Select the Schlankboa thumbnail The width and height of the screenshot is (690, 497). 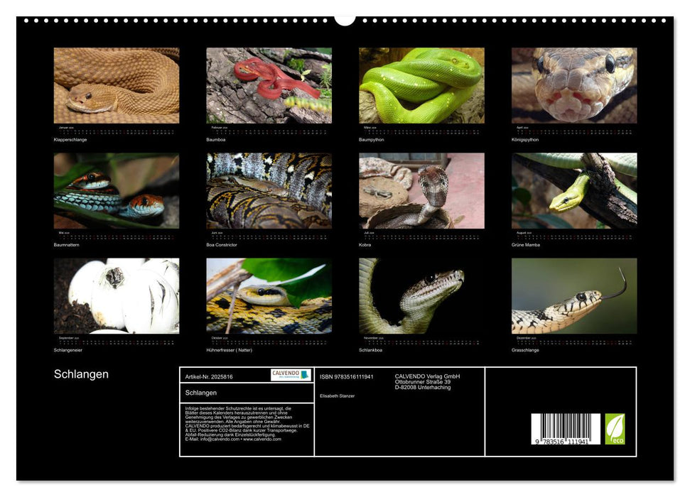(421, 295)
